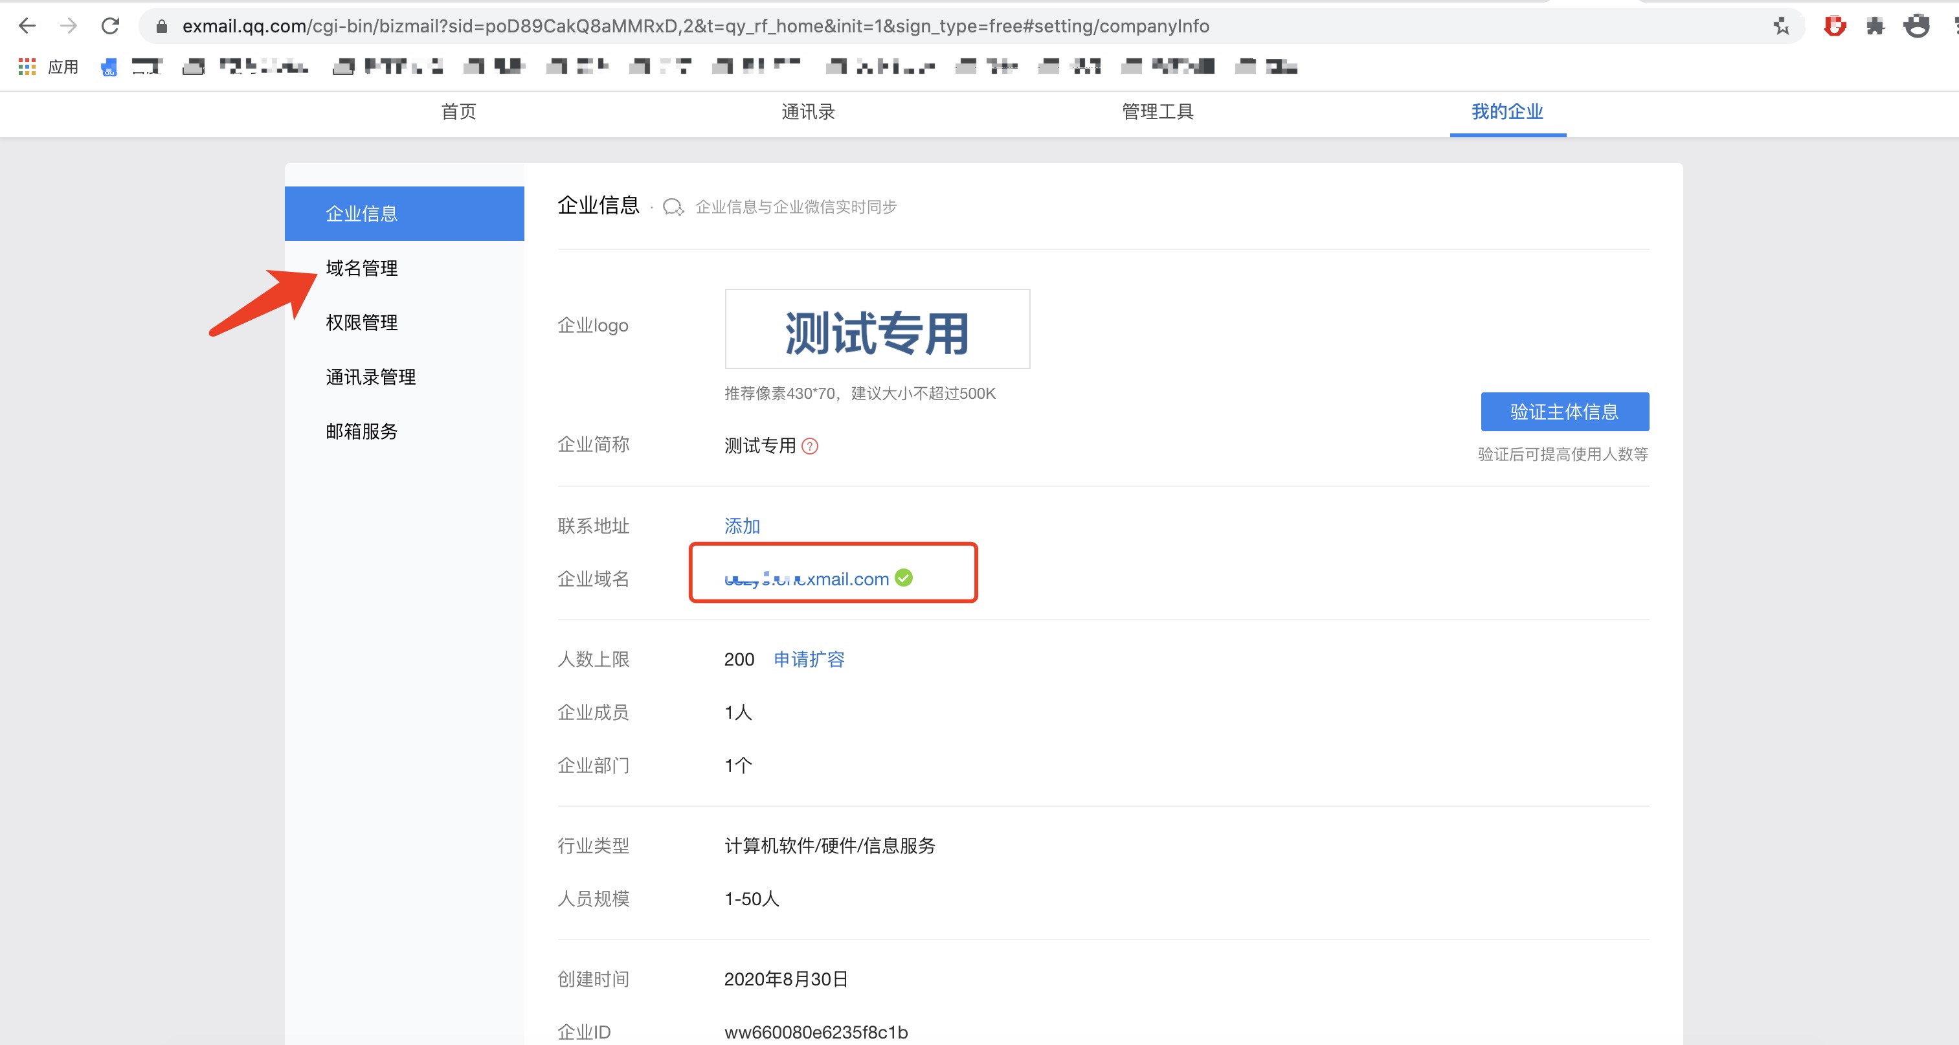
Task: Click the browser back arrow
Action: pyautogui.click(x=27, y=25)
